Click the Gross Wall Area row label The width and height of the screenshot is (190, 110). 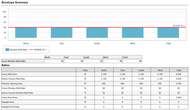(9, 74)
